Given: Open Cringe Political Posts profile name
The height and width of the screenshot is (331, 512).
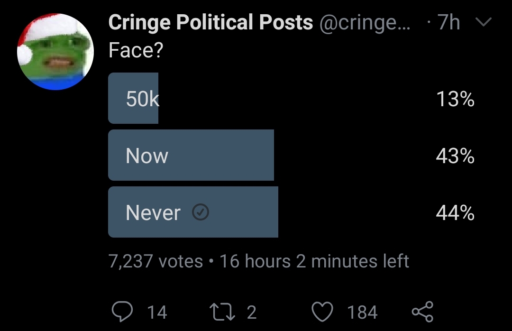Looking at the screenshot, I should tap(210, 22).
